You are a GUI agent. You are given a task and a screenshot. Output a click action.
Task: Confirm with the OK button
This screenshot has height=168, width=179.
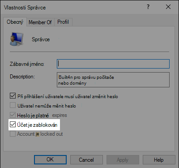pos(50,159)
